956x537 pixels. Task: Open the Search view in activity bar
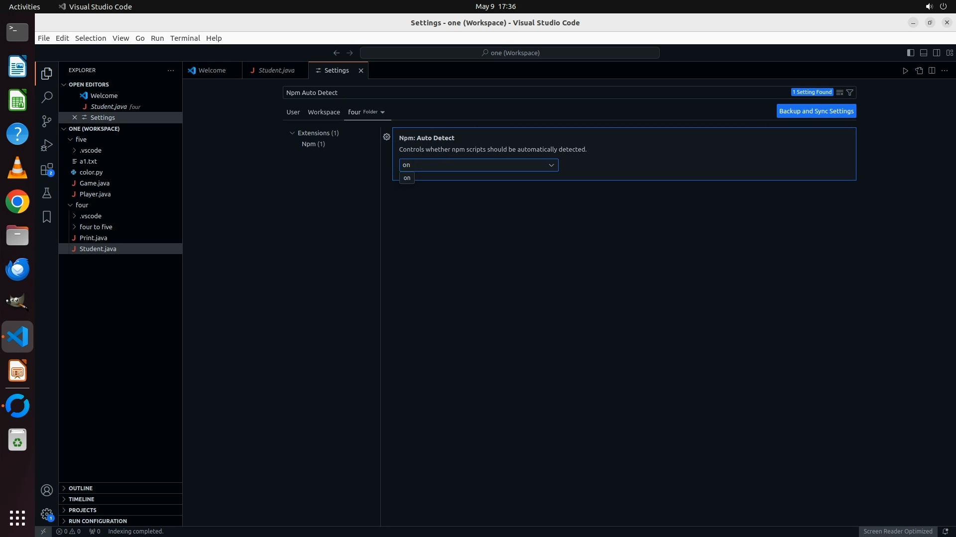(47, 97)
